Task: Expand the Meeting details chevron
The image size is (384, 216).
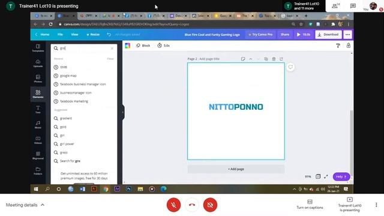Action: click(x=43, y=205)
